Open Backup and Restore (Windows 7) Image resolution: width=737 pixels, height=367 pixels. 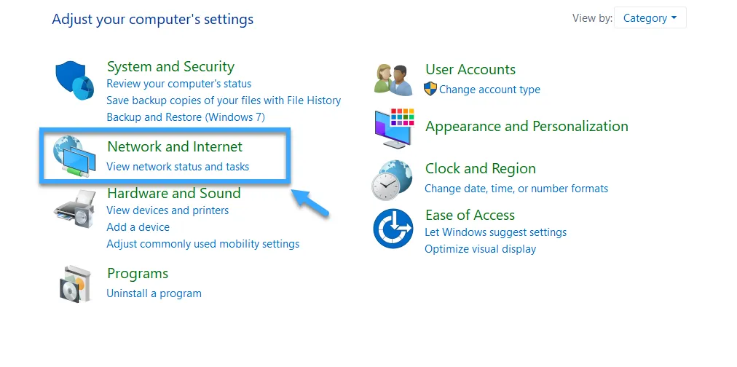tap(186, 117)
